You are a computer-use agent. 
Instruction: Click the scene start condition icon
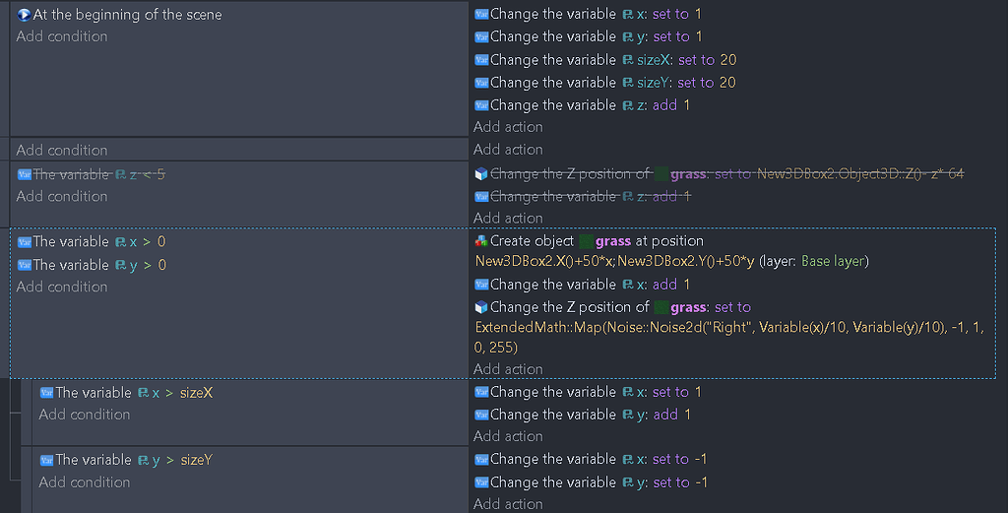[x=25, y=15]
